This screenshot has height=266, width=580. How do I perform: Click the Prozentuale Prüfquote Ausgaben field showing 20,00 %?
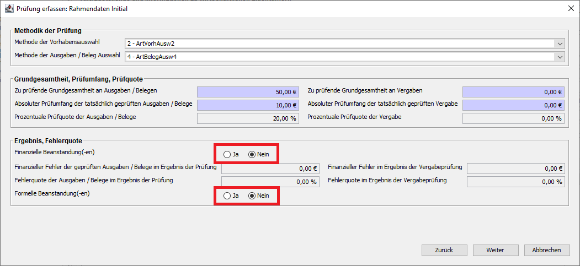point(248,118)
